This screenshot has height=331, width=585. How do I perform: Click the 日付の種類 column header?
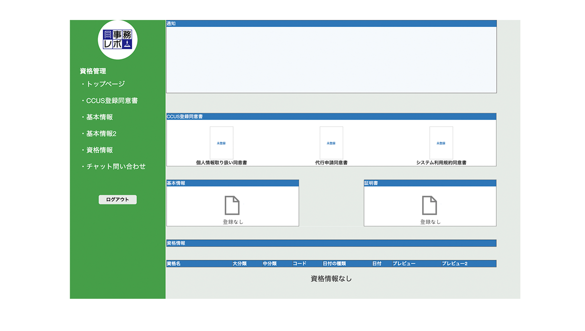(x=334, y=263)
